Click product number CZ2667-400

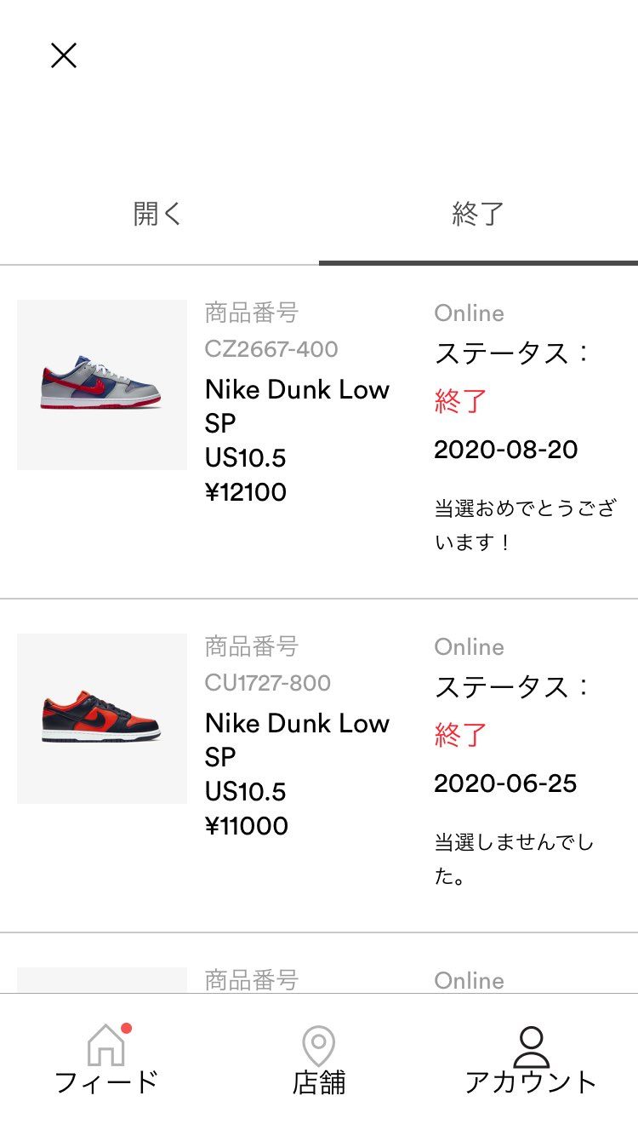tap(271, 349)
